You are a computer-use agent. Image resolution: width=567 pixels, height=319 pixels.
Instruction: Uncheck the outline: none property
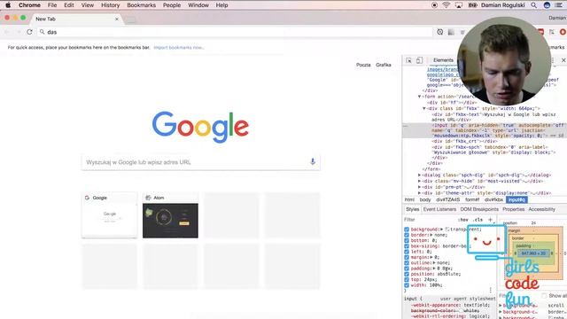(407, 263)
